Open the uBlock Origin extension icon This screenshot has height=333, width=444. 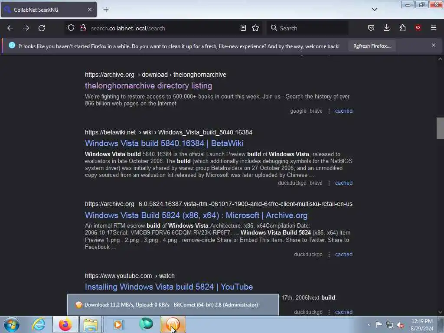pos(418,28)
